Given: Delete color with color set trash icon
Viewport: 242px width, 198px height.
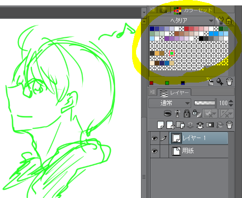Looking at the screenshot, I should pos(229,82).
